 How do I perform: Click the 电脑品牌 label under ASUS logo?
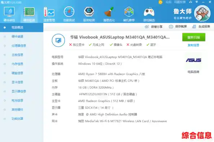pyautogui.click(x=193, y=72)
